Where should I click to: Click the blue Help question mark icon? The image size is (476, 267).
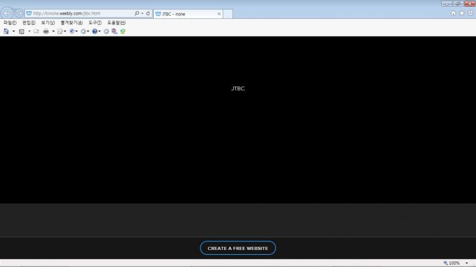click(x=95, y=31)
